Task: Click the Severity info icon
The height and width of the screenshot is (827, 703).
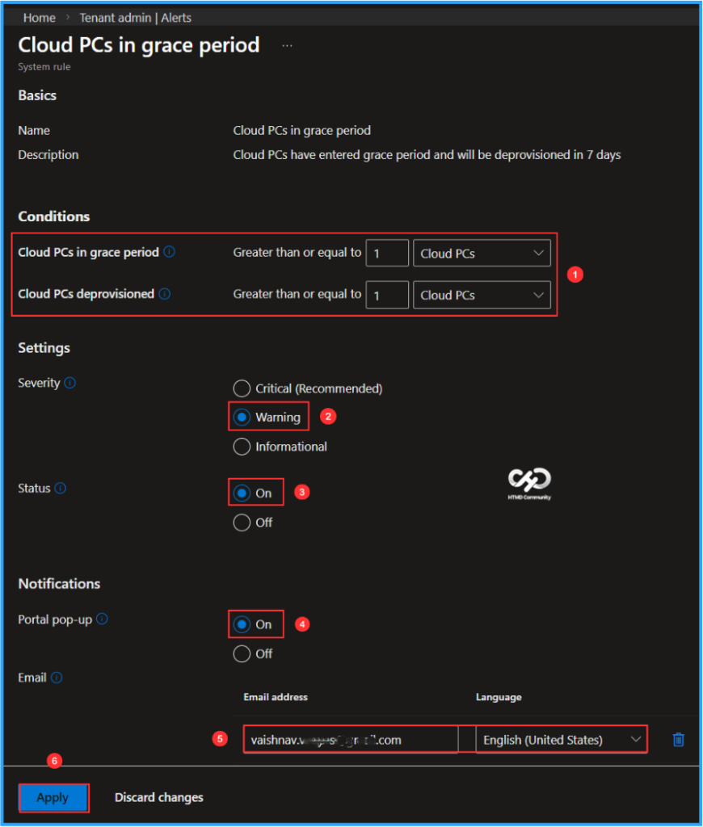Action: (x=70, y=383)
